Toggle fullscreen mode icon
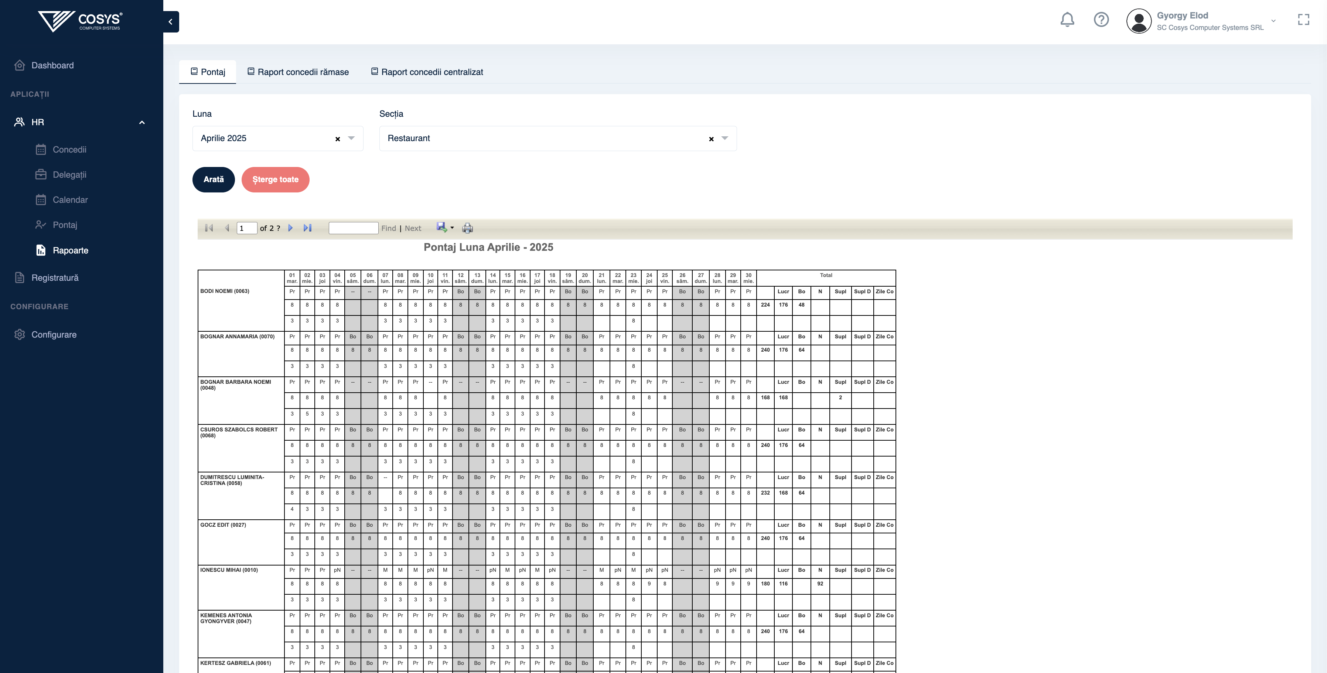1327x673 pixels. [x=1303, y=20]
